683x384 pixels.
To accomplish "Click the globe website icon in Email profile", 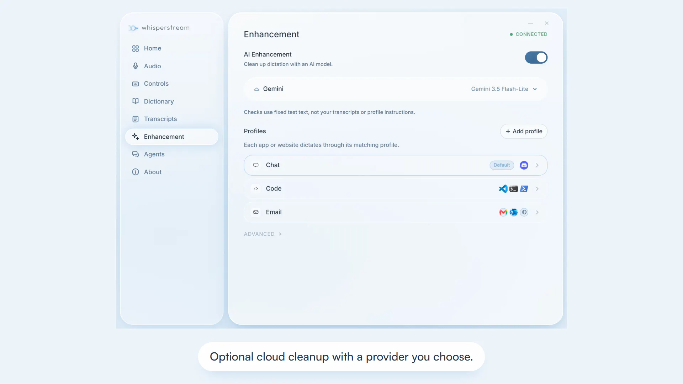I will click(x=524, y=212).
